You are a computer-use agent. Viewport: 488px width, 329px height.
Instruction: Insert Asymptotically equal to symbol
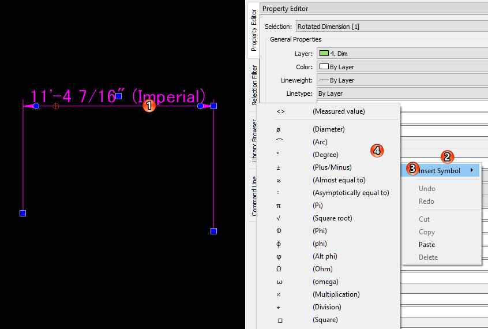pos(328,193)
